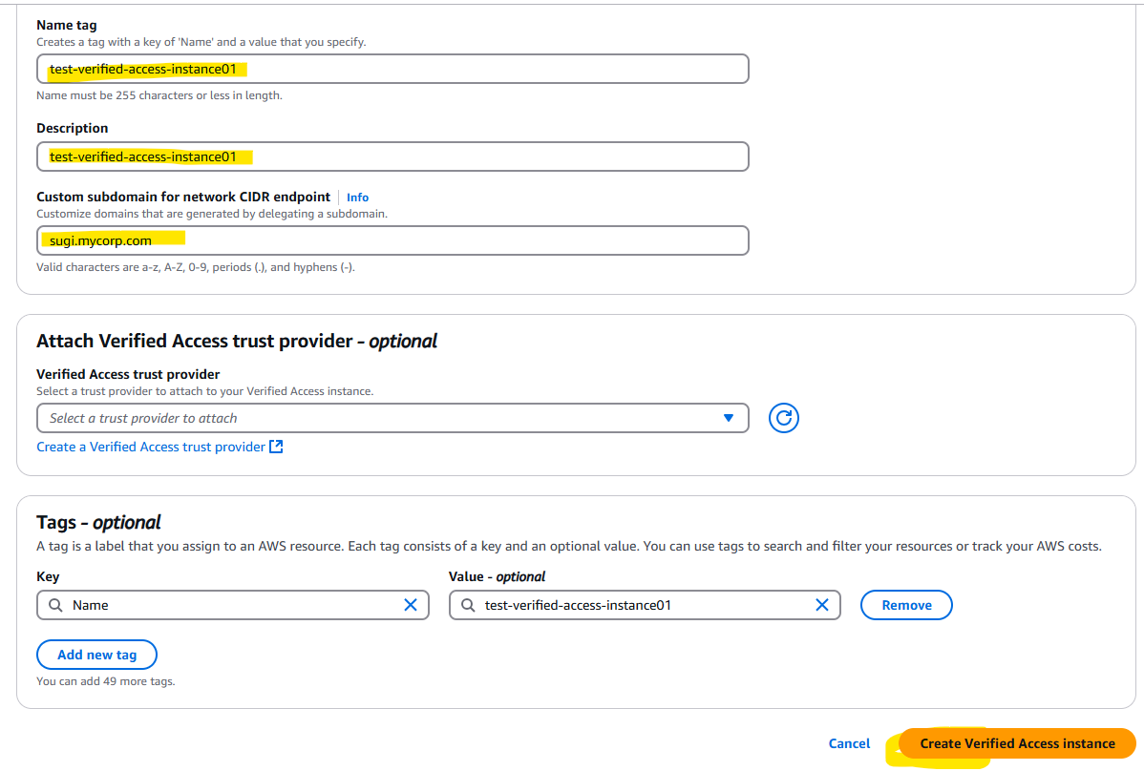1144x771 pixels.
Task: Refresh the trust provider list
Action: coord(784,418)
